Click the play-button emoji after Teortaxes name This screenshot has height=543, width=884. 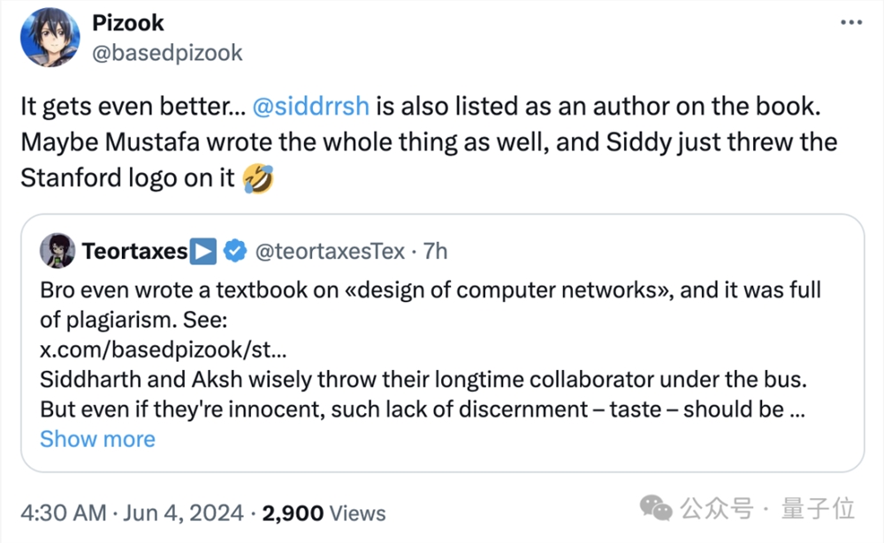tap(204, 252)
